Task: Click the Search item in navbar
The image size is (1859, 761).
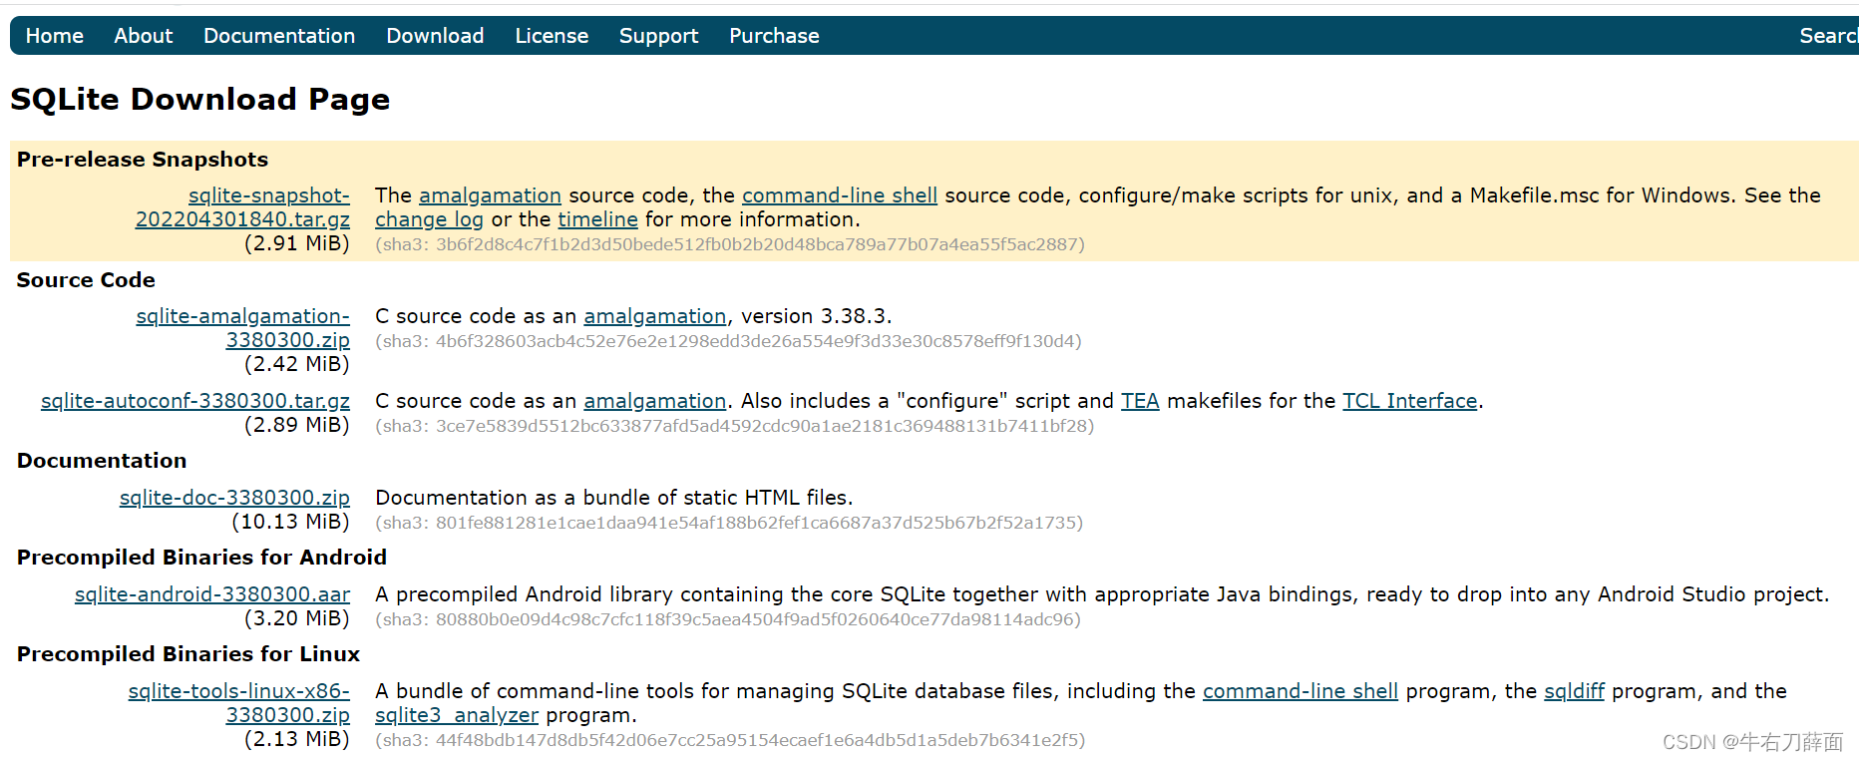Action: point(1827,36)
